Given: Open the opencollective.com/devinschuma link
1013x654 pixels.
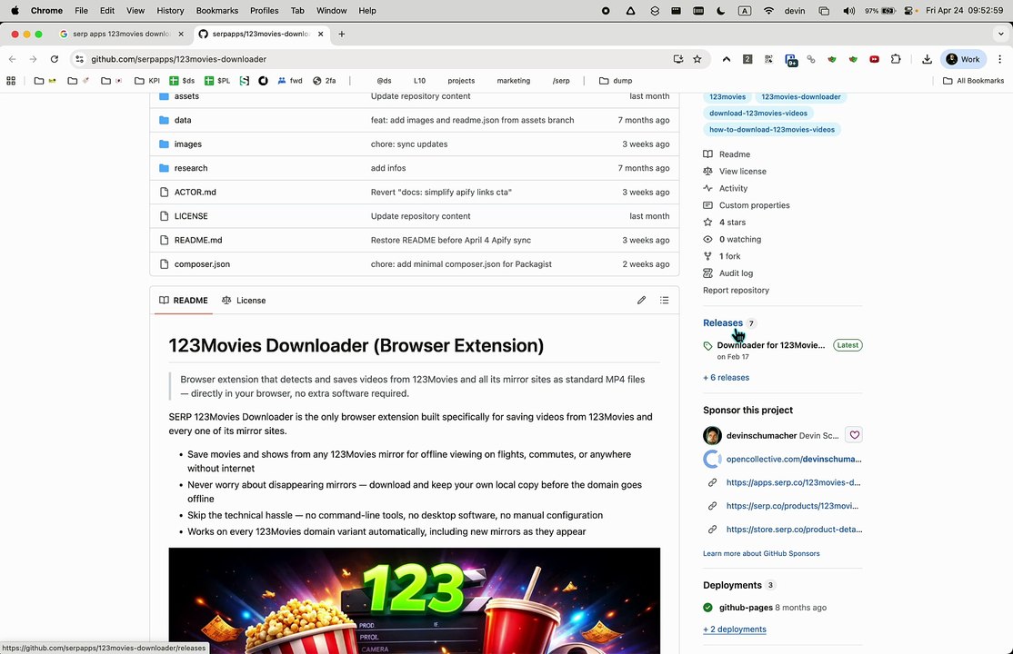Looking at the screenshot, I should (793, 459).
